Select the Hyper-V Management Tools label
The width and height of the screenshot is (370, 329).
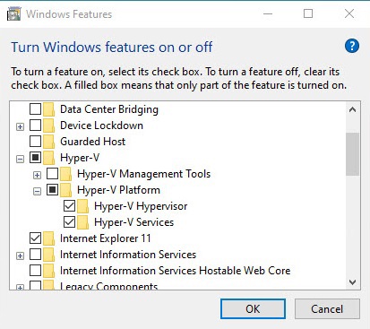coord(143,174)
